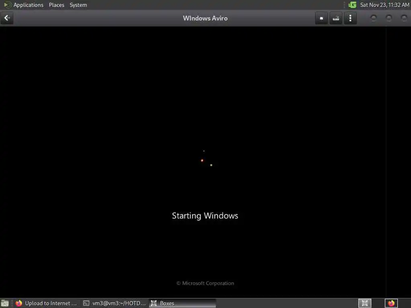Switch to workspace showing Firefox icon
The width and height of the screenshot is (411, 308).
click(x=391, y=303)
